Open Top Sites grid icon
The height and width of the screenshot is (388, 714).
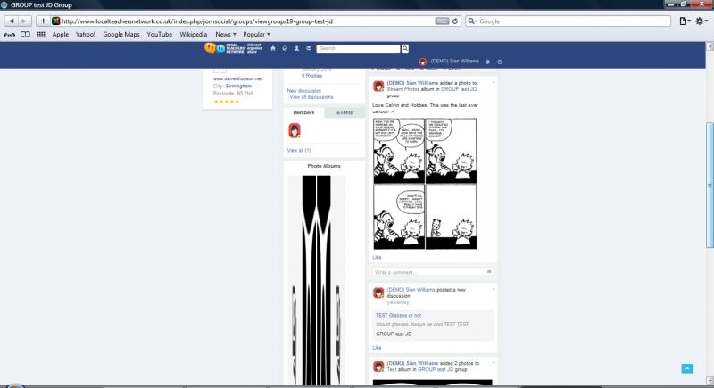click(x=41, y=35)
